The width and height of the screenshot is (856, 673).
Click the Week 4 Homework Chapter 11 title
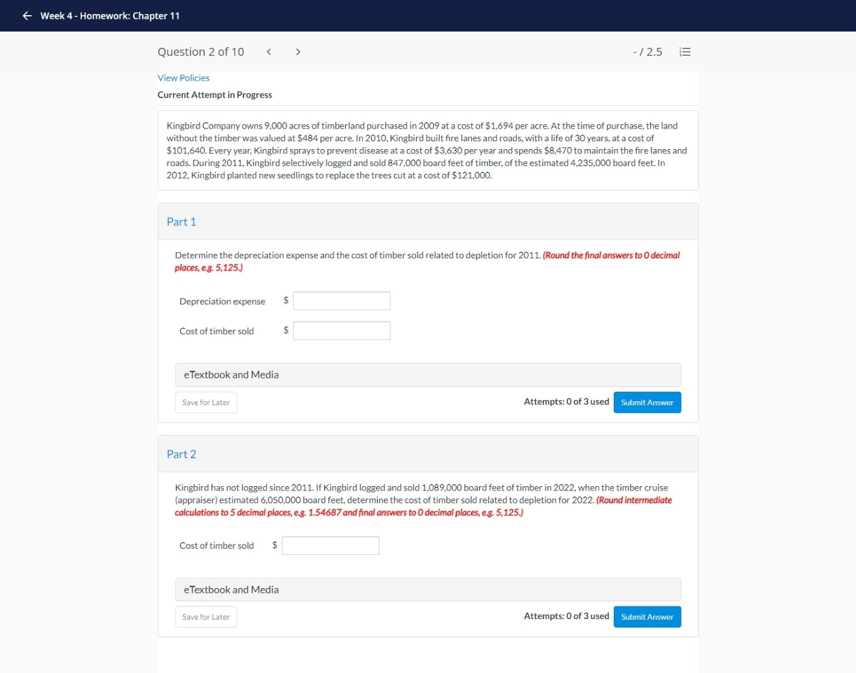tap(110, 16)
